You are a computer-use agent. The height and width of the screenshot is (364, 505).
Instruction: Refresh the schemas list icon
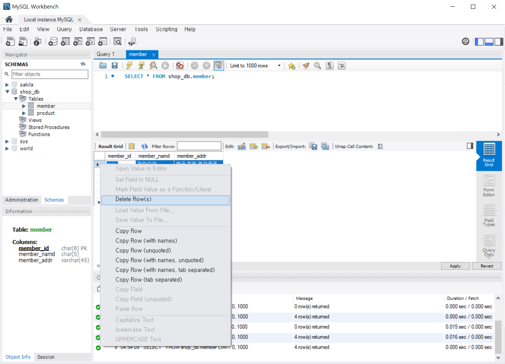click(x=83, y=64)
